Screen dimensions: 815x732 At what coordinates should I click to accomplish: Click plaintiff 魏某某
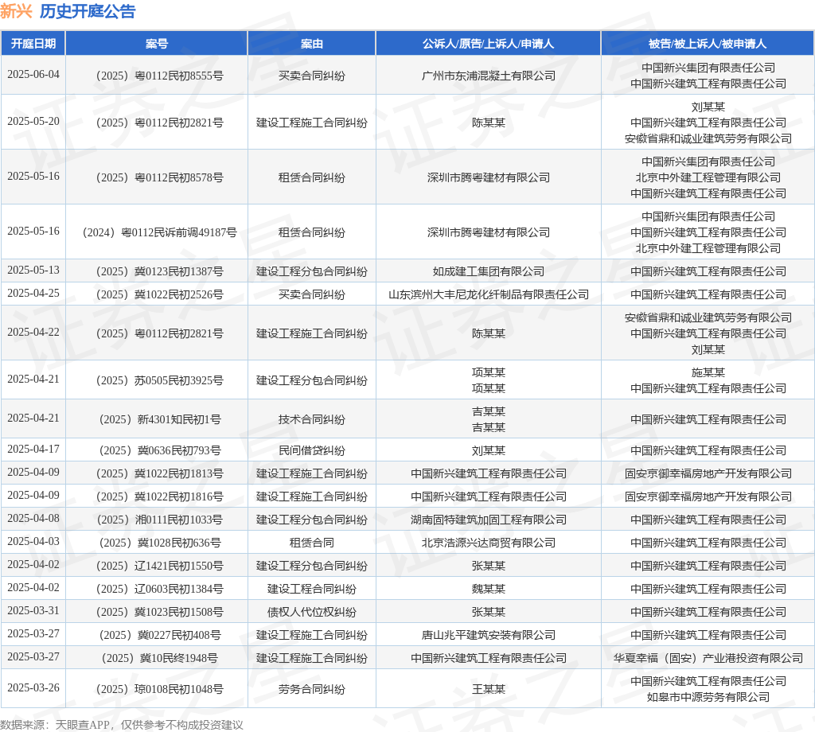[x=488, y=589]
